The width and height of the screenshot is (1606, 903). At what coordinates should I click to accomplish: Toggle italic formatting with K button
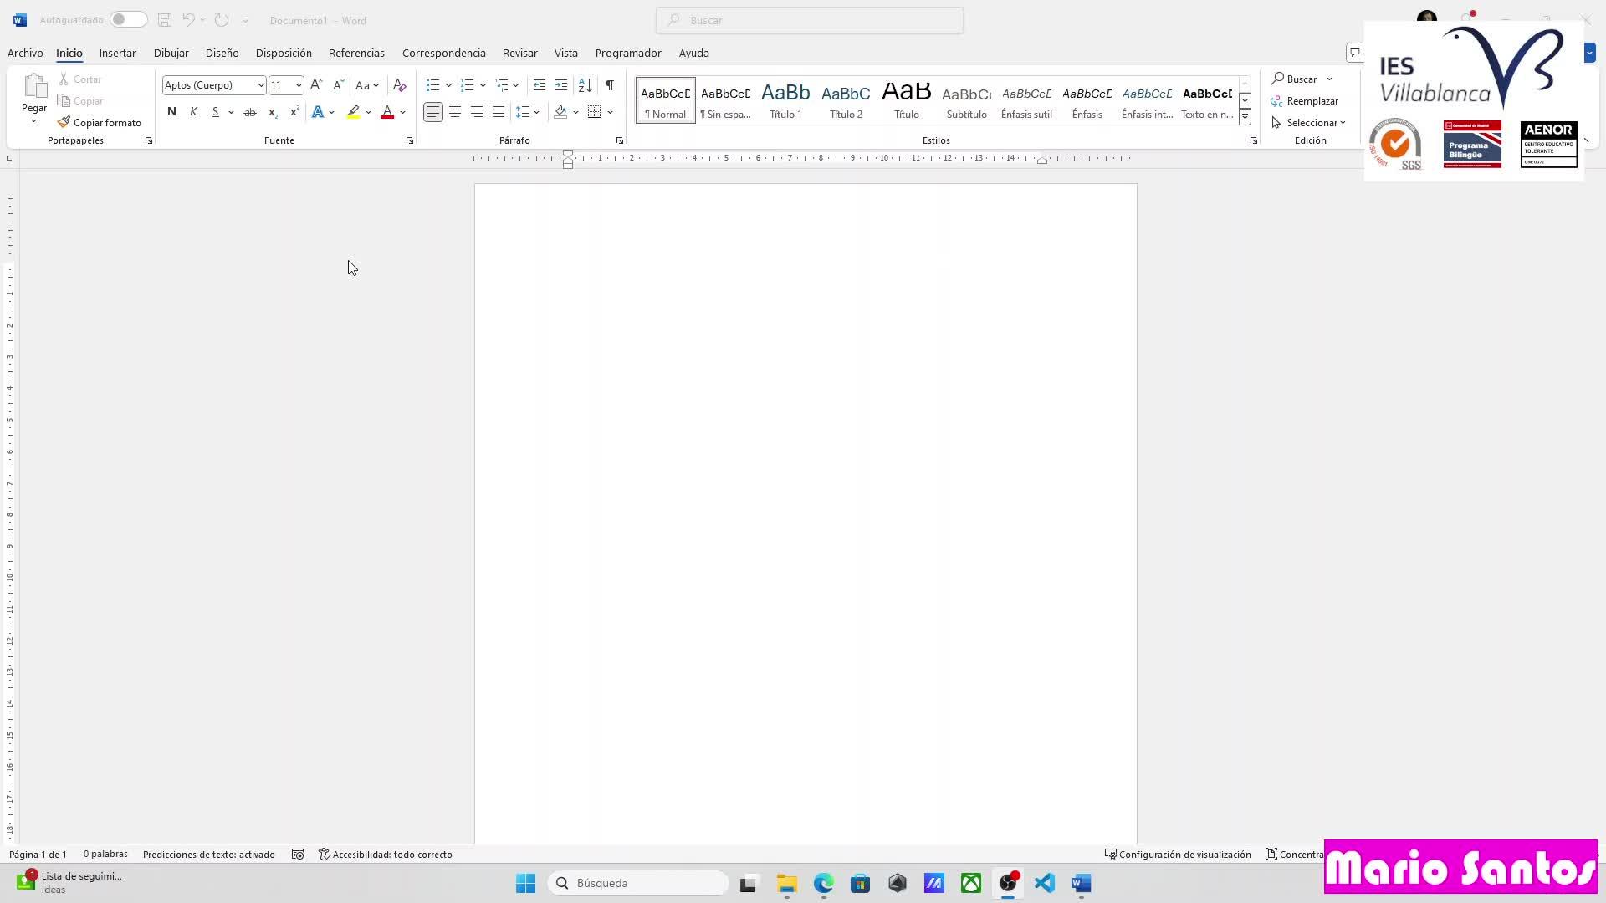pyautogui.click(x=193, y=112)
